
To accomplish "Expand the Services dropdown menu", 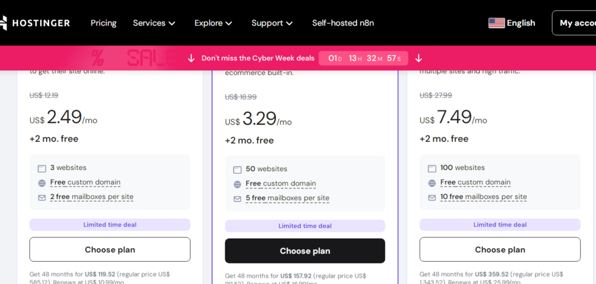I will point(154,23).
